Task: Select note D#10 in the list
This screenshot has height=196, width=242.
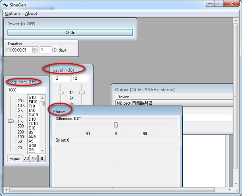Action: click(33, 115)
